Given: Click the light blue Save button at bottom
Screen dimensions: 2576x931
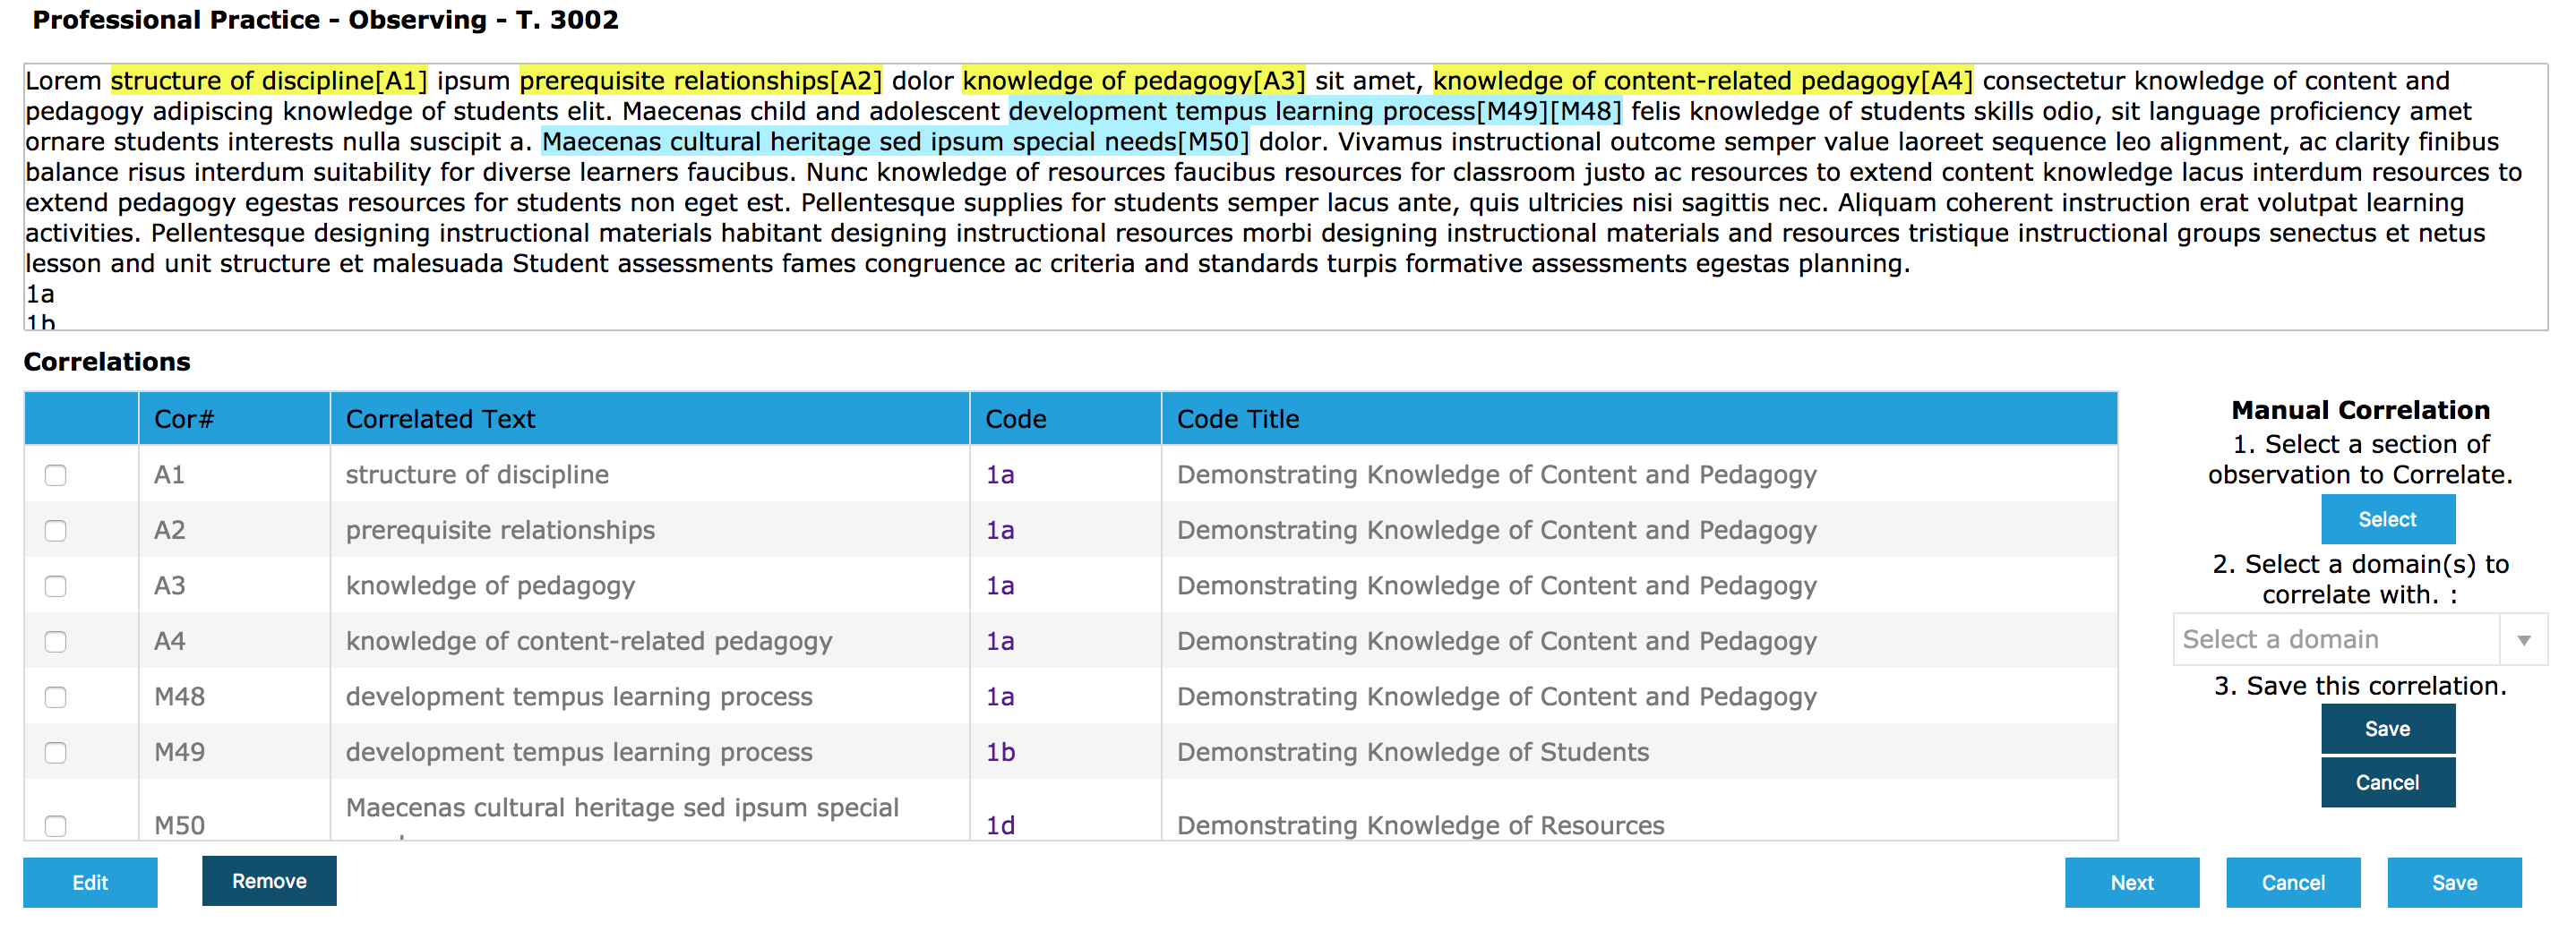Looking at the screenshot, I should click(x=2454, y=883).
